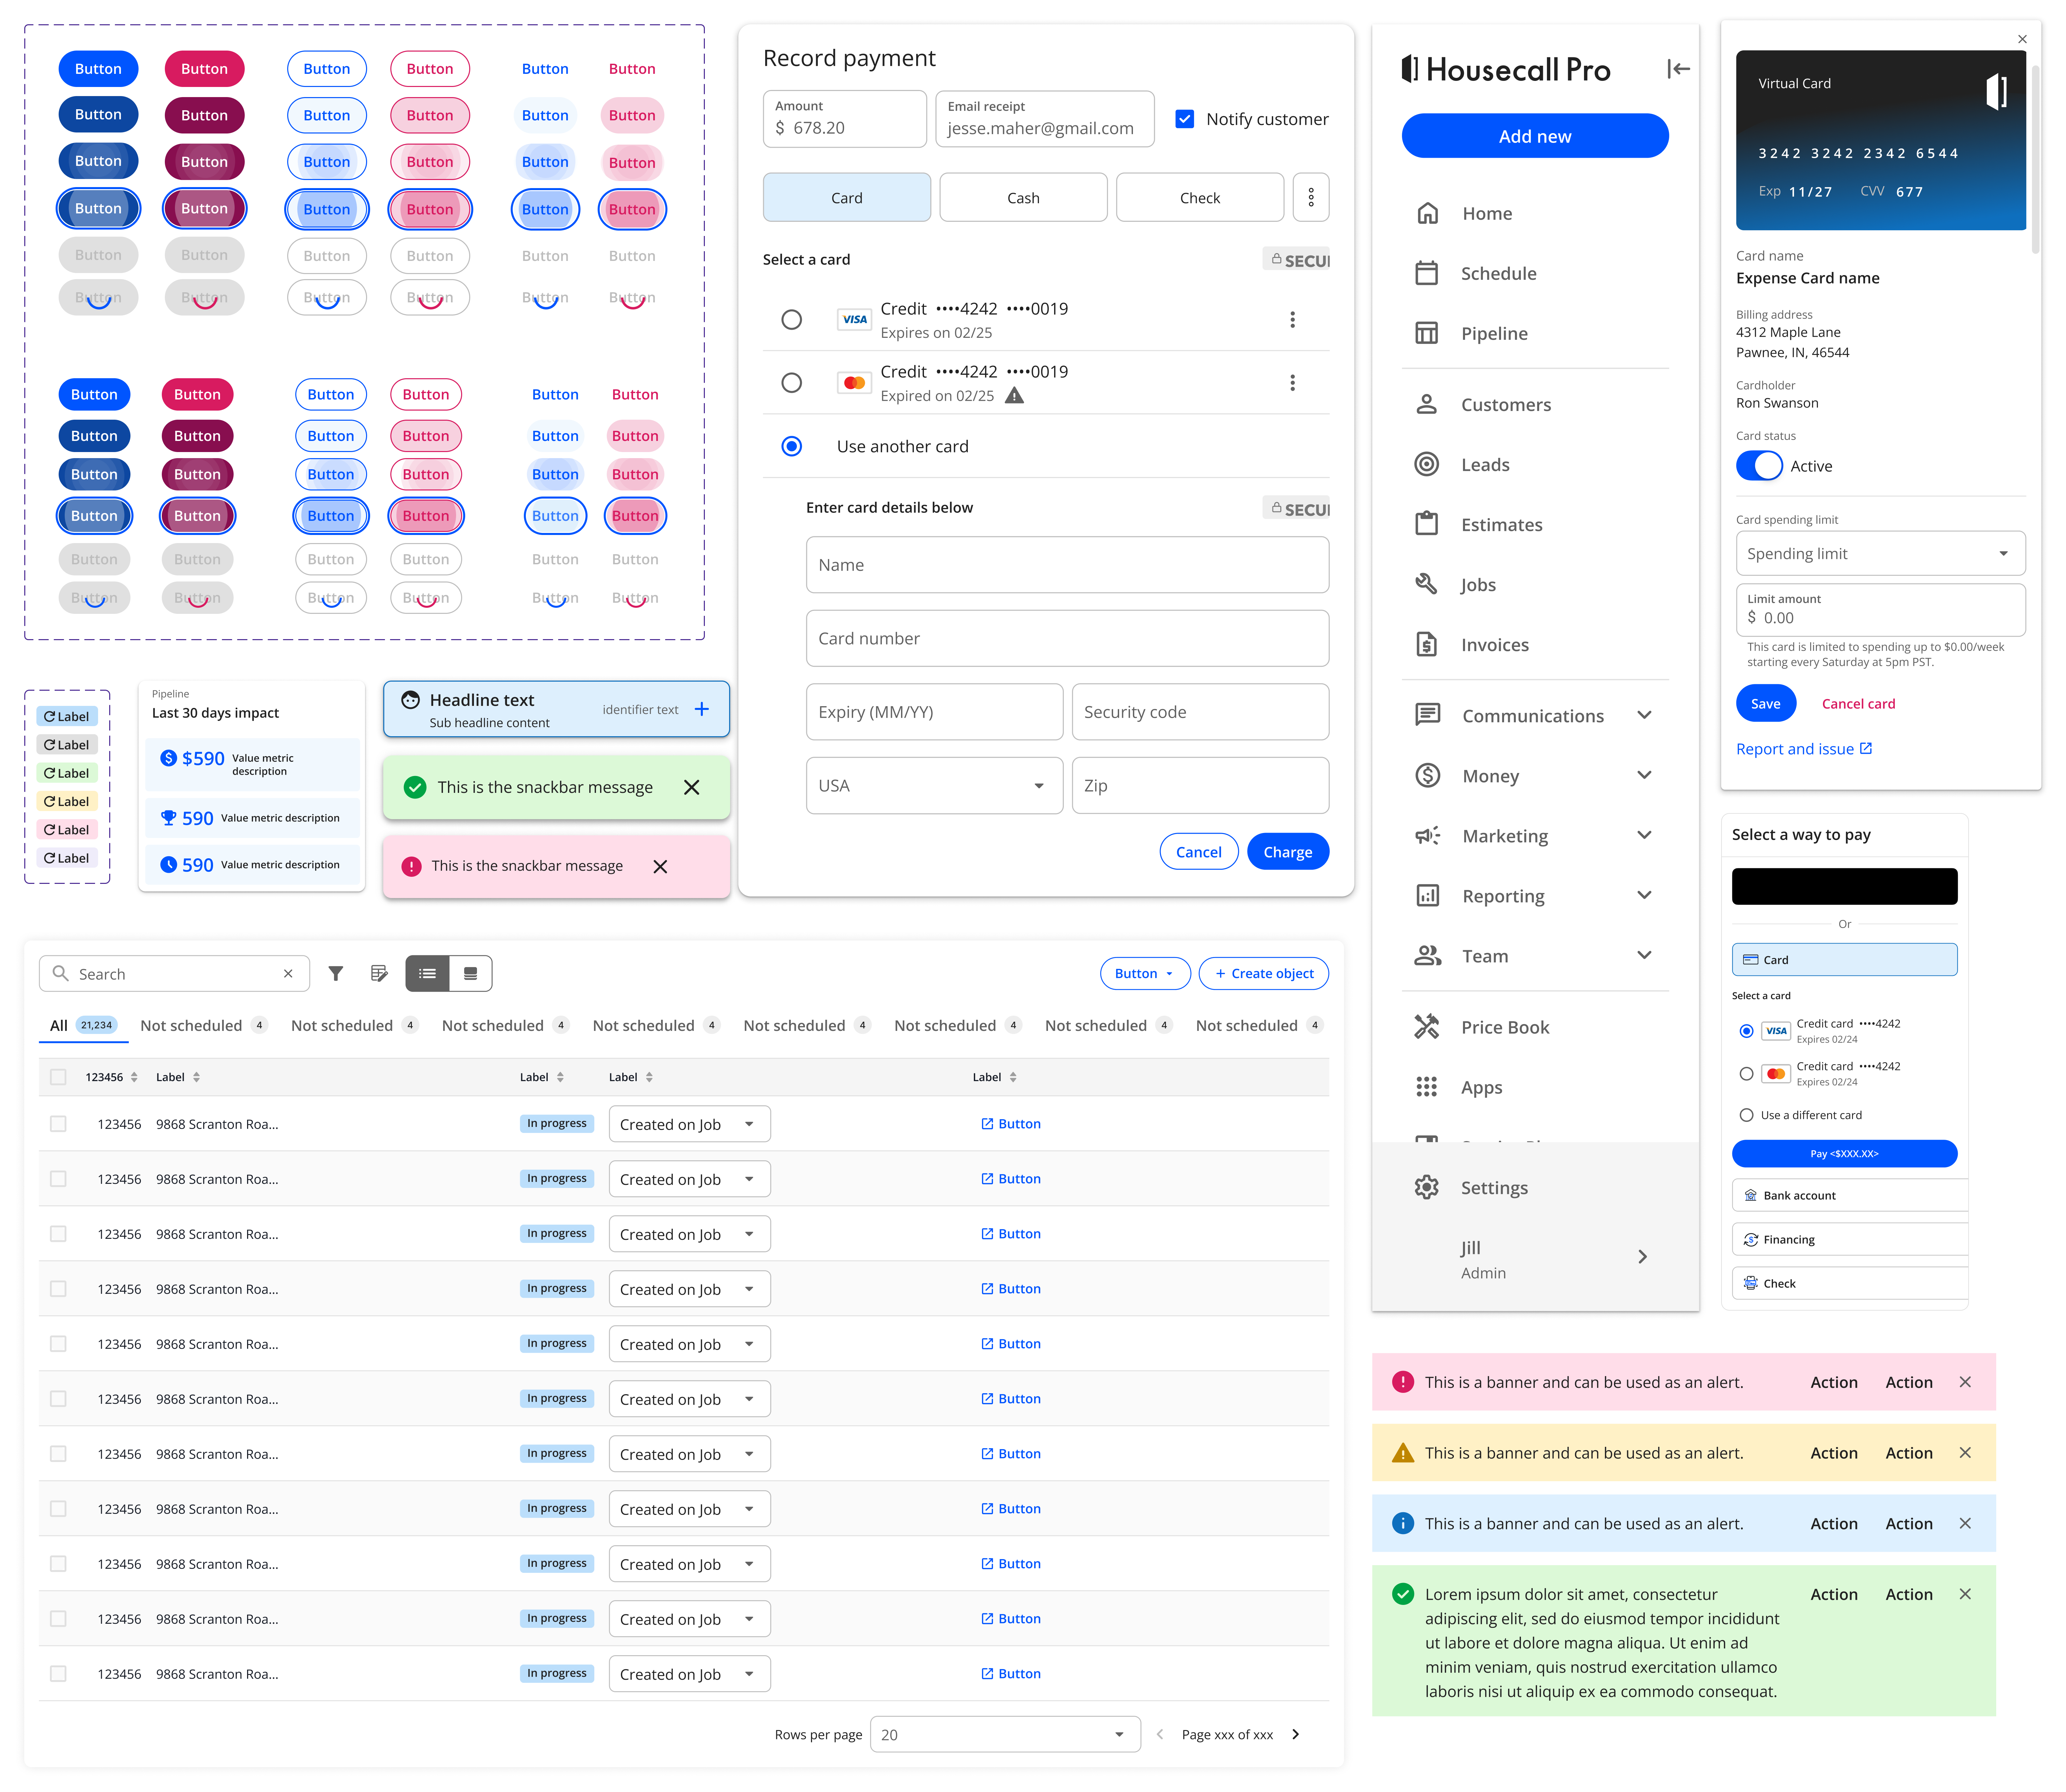The height and width of the screenshot is (1792, 2066).
Task: Open the Spending limit dropdown
Action: (x=1880, y=553)
